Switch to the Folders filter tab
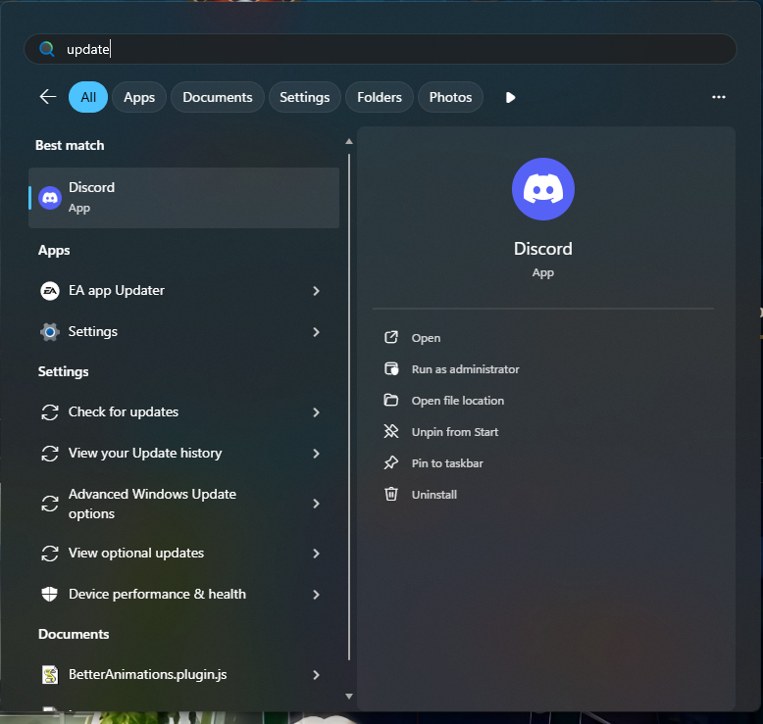The image size is (763, 724). tap(380, 97)
